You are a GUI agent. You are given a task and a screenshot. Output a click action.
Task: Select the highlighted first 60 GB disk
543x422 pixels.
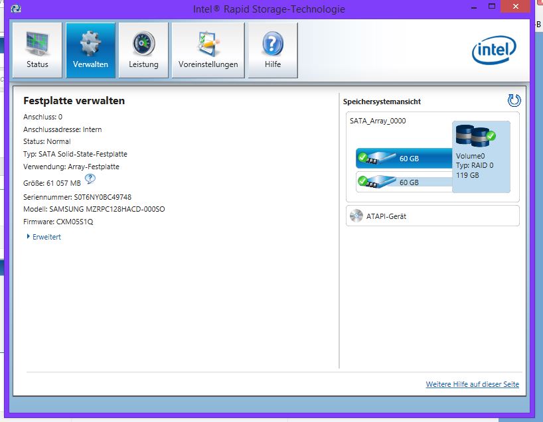404,158
